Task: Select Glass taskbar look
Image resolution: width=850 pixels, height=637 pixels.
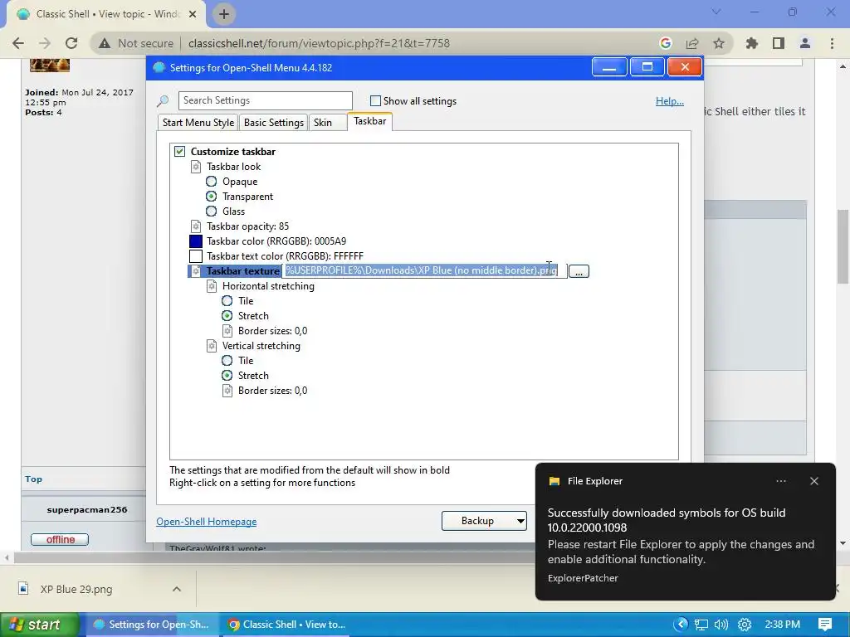Action: coord(212,212)
